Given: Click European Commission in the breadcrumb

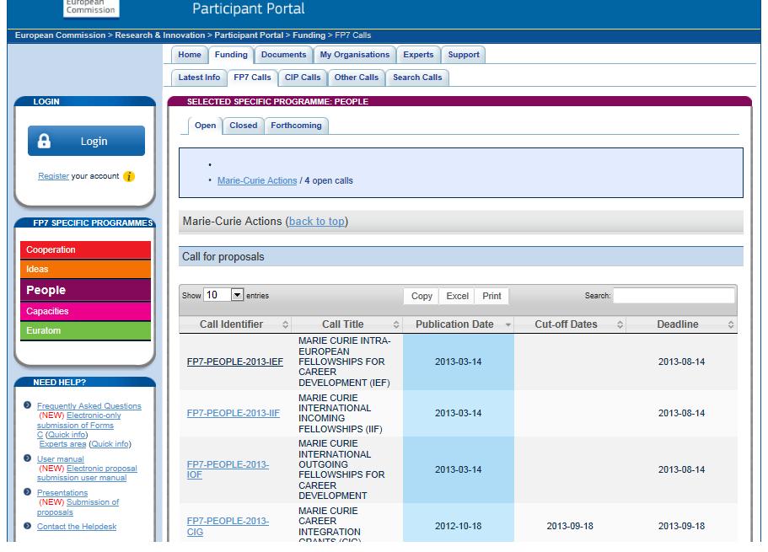Looking at the screenshot, I should pyautogui.click(x=60, y=35).
